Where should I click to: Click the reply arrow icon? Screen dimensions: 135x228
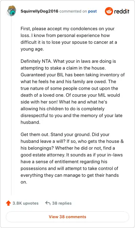coord(48,203)
